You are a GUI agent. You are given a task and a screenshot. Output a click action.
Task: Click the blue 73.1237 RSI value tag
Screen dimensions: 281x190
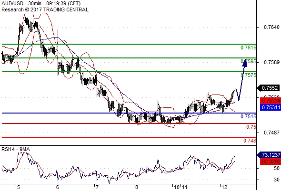(269, 155)
